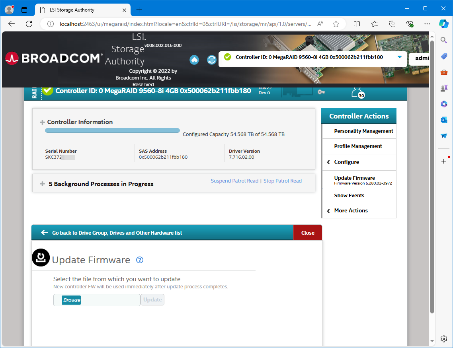Click the SAS Address value 0x500062b211fbb180

coord(163,157)
